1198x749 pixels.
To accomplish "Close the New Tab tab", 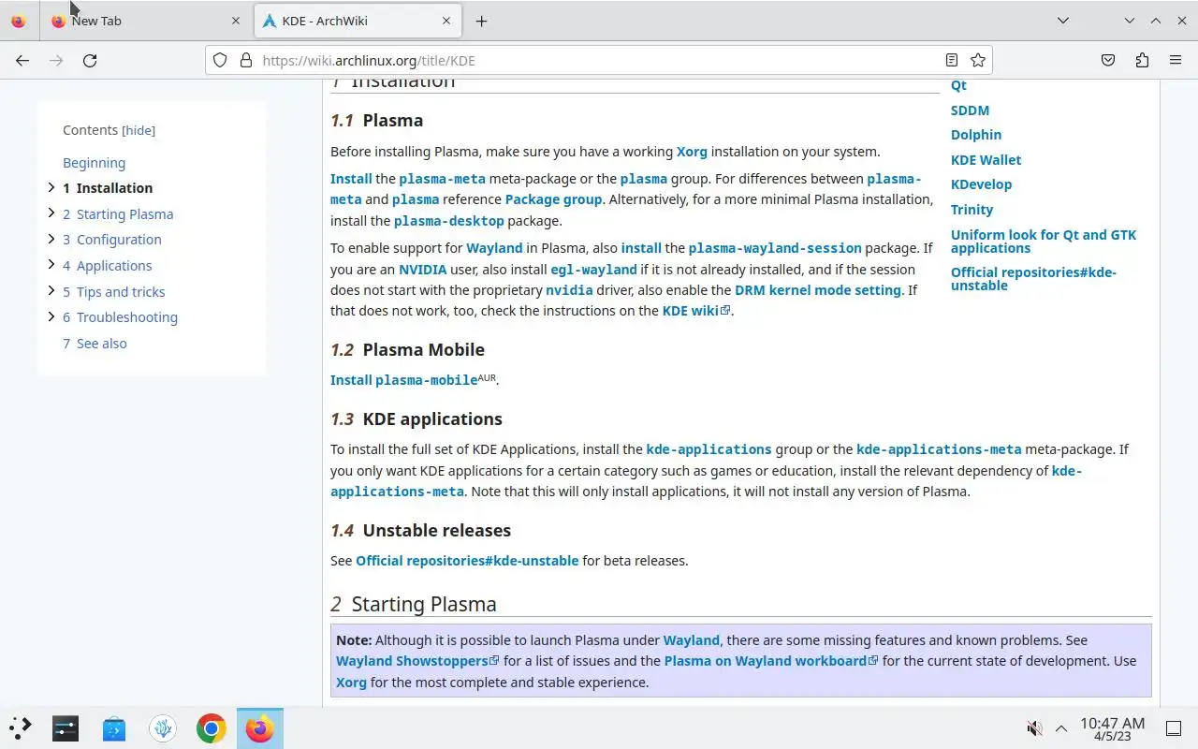I will (236, 21).
